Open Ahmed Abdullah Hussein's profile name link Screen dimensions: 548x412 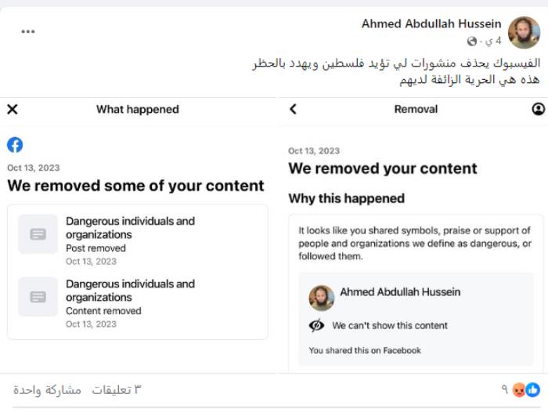tap(431, 24)
